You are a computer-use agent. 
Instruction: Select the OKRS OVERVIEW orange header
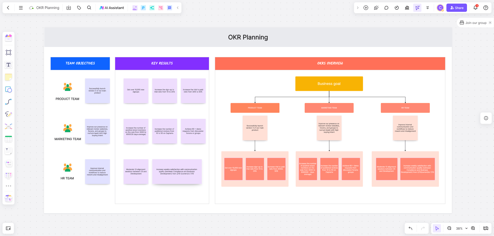pos(330,63)
